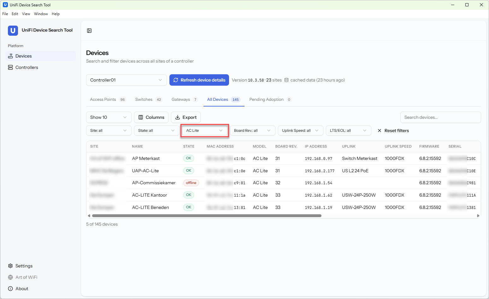Open the Edit menu

coord(15,14)
